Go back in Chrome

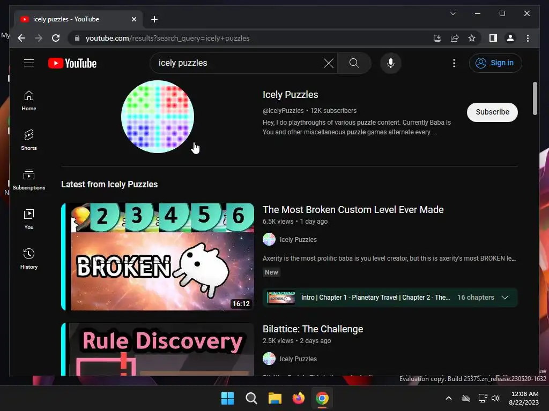(21, 38)
